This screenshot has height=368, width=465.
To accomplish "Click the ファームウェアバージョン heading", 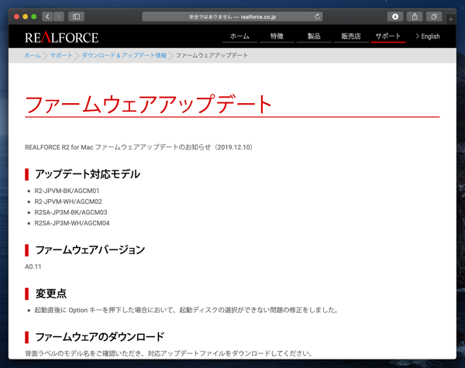I will click(90, 250).
